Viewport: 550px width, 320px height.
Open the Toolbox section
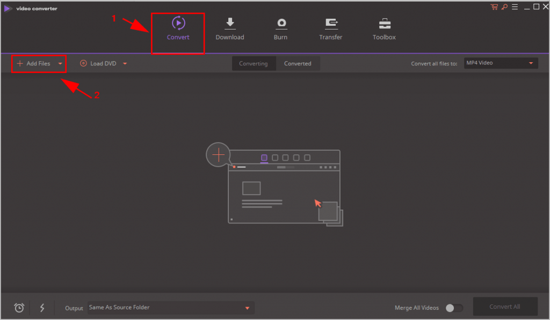pos(384,29)
